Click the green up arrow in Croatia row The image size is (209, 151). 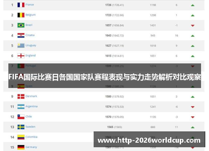pyautogui.click(x=193, y=36)
